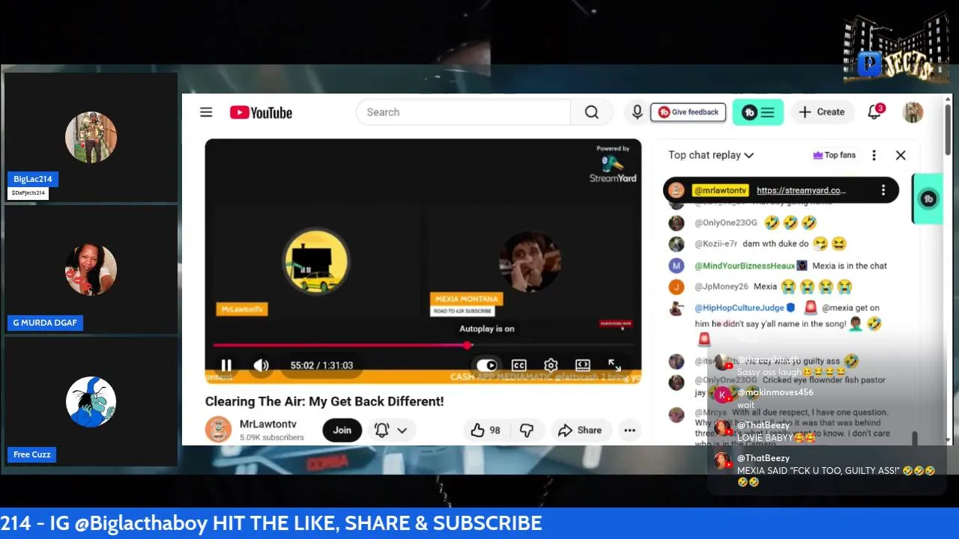Image resolution: width=959 pixels, height=539 pixels.
Task: Click the Create button
Action: tap(822, 112)
